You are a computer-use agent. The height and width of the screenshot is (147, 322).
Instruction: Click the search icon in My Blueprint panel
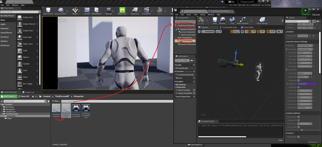pos(188,61)
